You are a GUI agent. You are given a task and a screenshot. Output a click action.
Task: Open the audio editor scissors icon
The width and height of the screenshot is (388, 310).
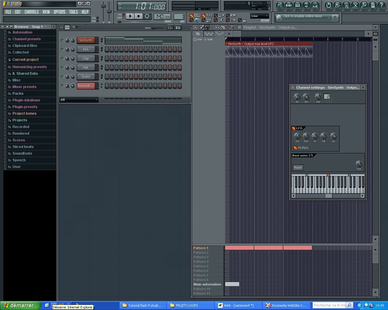click(355, 5)
